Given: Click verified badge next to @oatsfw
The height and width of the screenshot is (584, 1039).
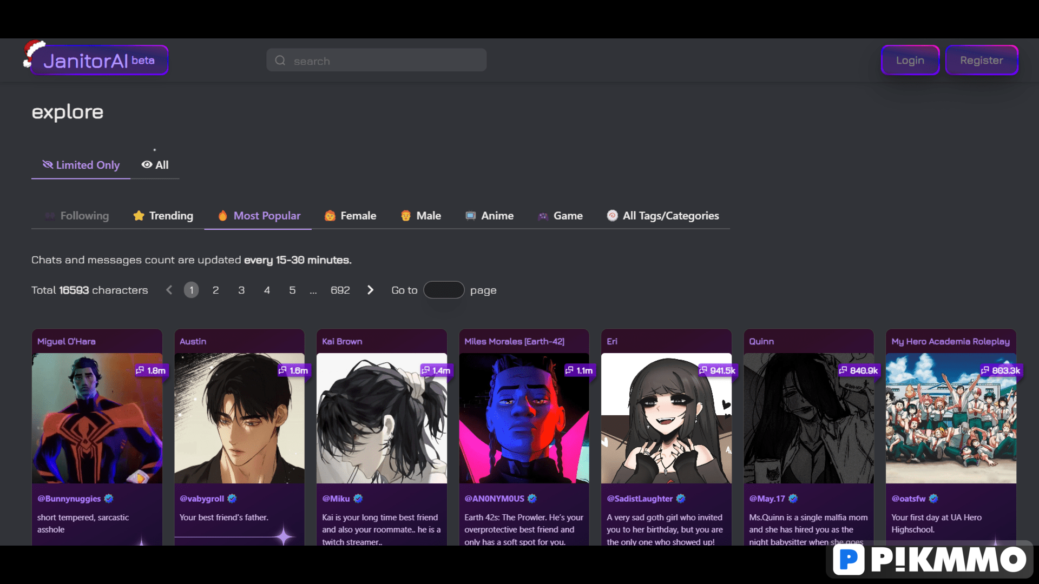Looking at the screenshot, I should pos(933,499).
